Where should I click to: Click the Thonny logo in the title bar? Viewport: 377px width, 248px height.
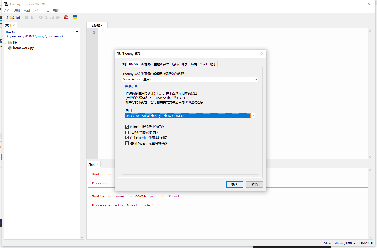[x=6, y=4]
